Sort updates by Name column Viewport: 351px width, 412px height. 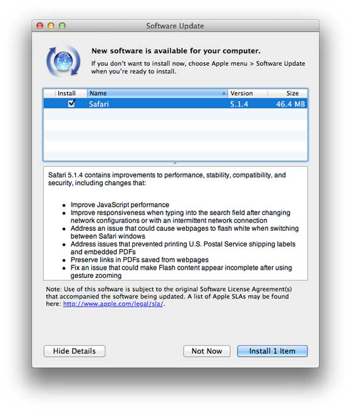[x=157, y=93]
